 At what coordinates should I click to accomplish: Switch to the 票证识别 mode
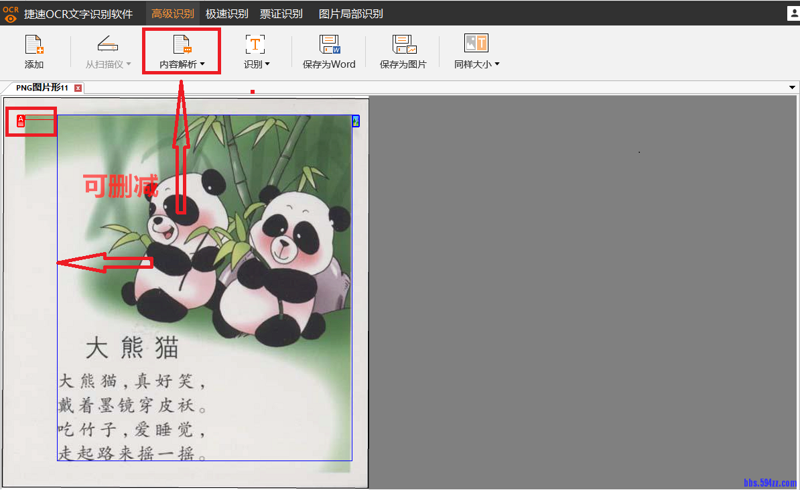(281, 13)
